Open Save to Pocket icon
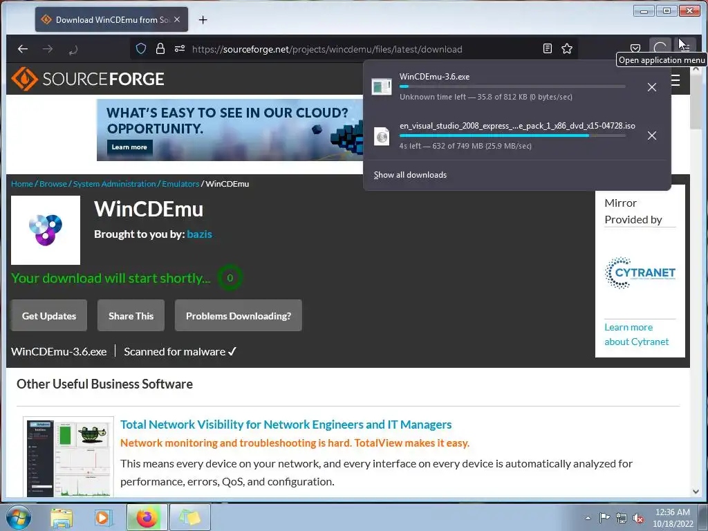The width and height of the screenshot is (708, 531). (x=635, y=48)
